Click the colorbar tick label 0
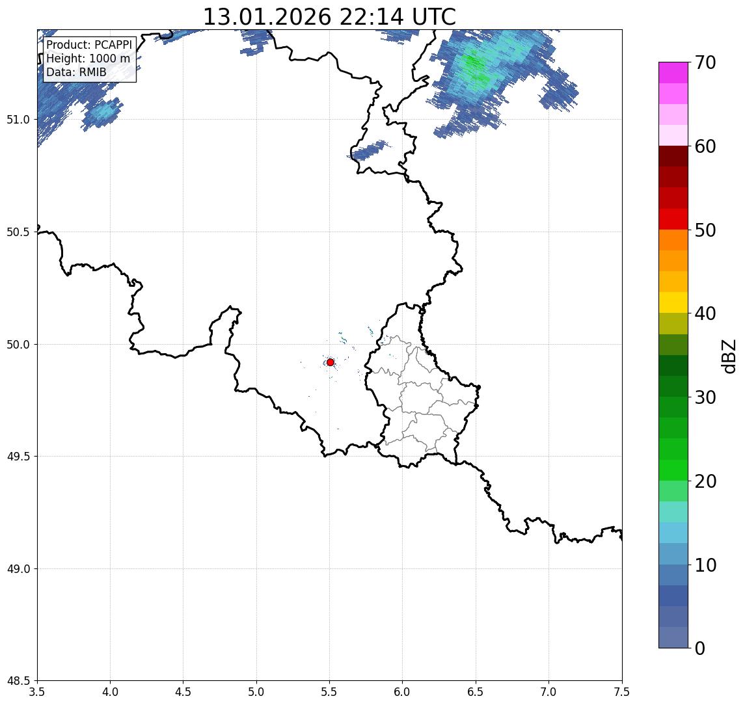This screenshot has height=705, width=745. pos(700,648)
